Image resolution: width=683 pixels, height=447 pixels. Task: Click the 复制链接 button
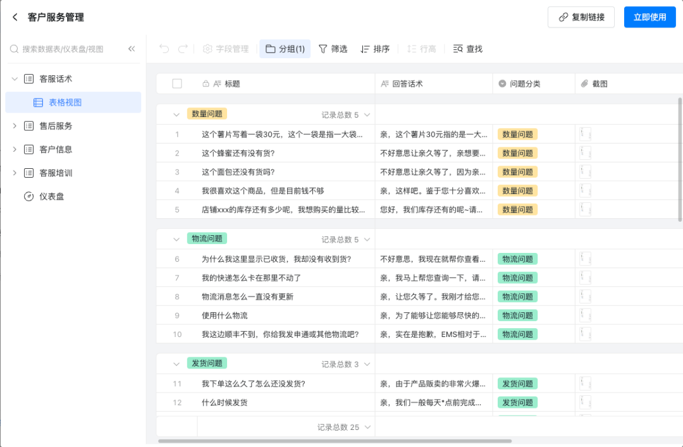coord(581,17)
